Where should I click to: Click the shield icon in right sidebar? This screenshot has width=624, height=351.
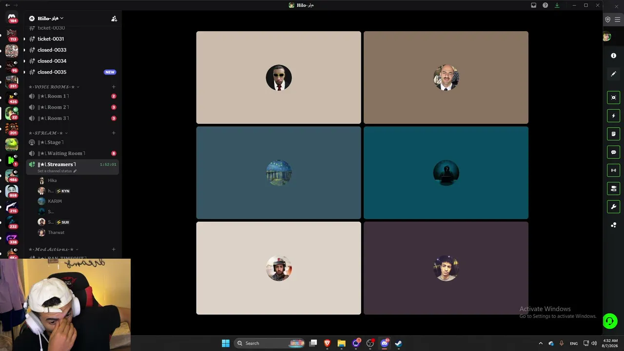(608, 19)
